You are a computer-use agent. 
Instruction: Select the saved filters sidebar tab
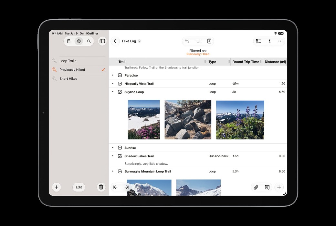(x=79, y=41)
